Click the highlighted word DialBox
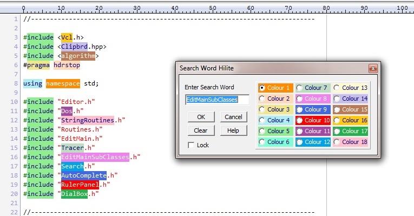 pos(74,194)
